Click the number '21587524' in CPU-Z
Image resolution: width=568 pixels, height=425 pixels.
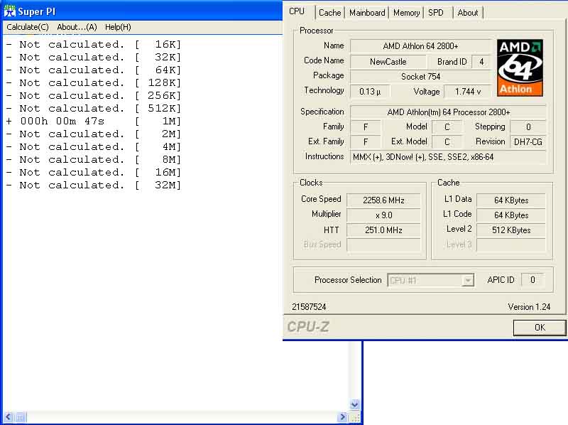click(309, 307)
